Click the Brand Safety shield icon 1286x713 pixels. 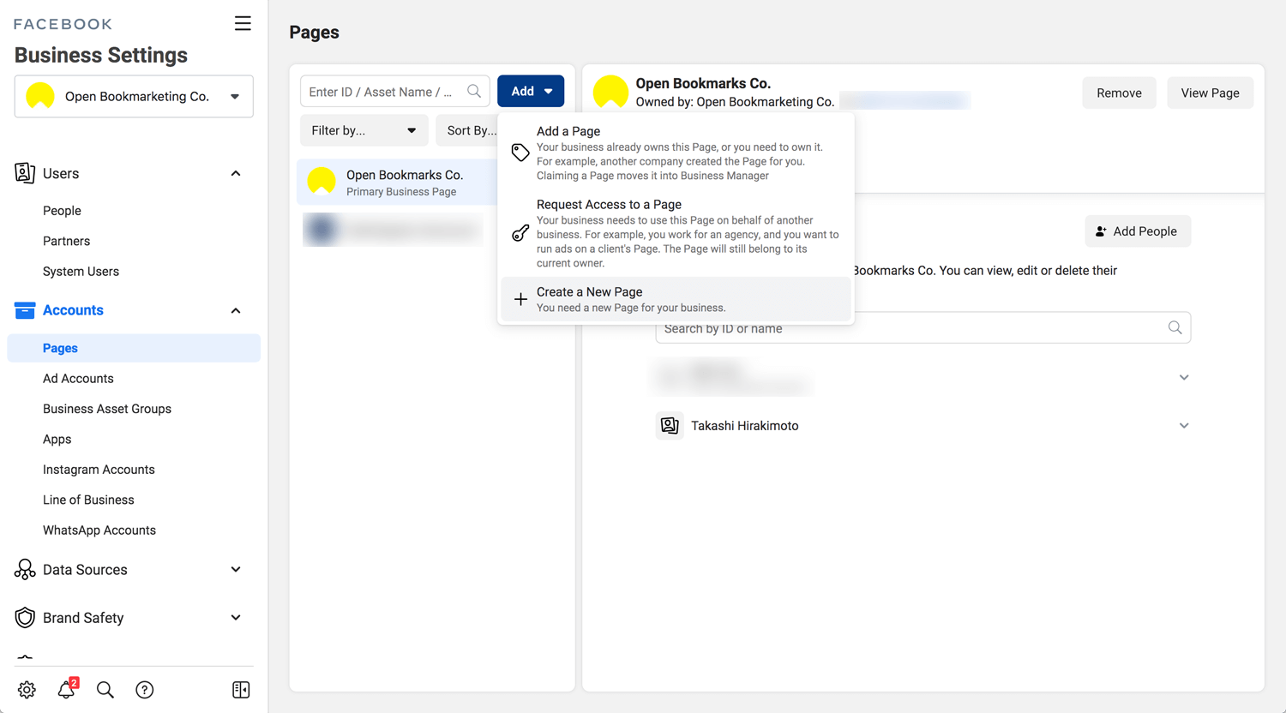point(25,618)
